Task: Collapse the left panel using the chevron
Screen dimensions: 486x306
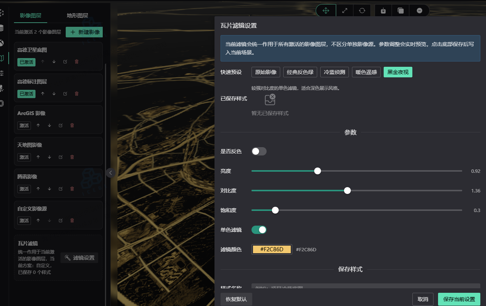Action: 110,173
